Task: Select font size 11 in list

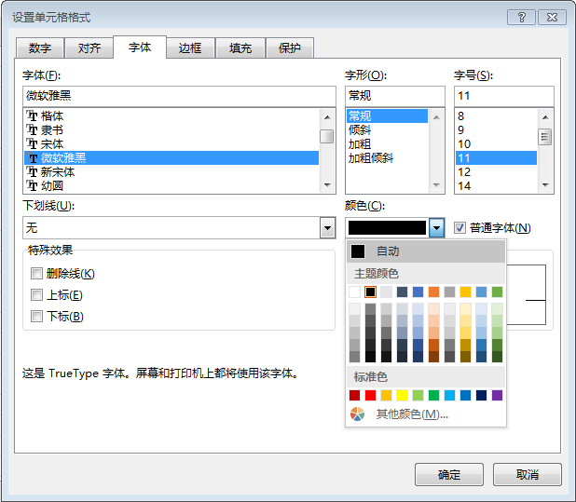Action: (x=496, y=157)
